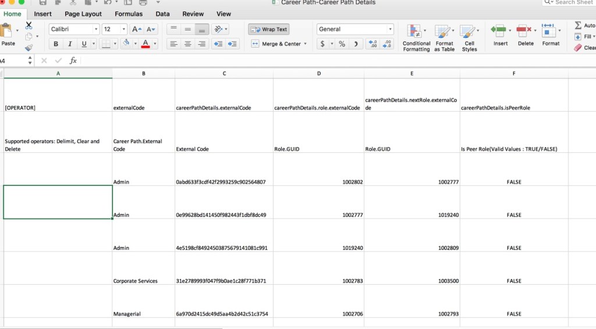596x329 pixels.
Task: Click the Cell Styles button
Action: [469, 38]
